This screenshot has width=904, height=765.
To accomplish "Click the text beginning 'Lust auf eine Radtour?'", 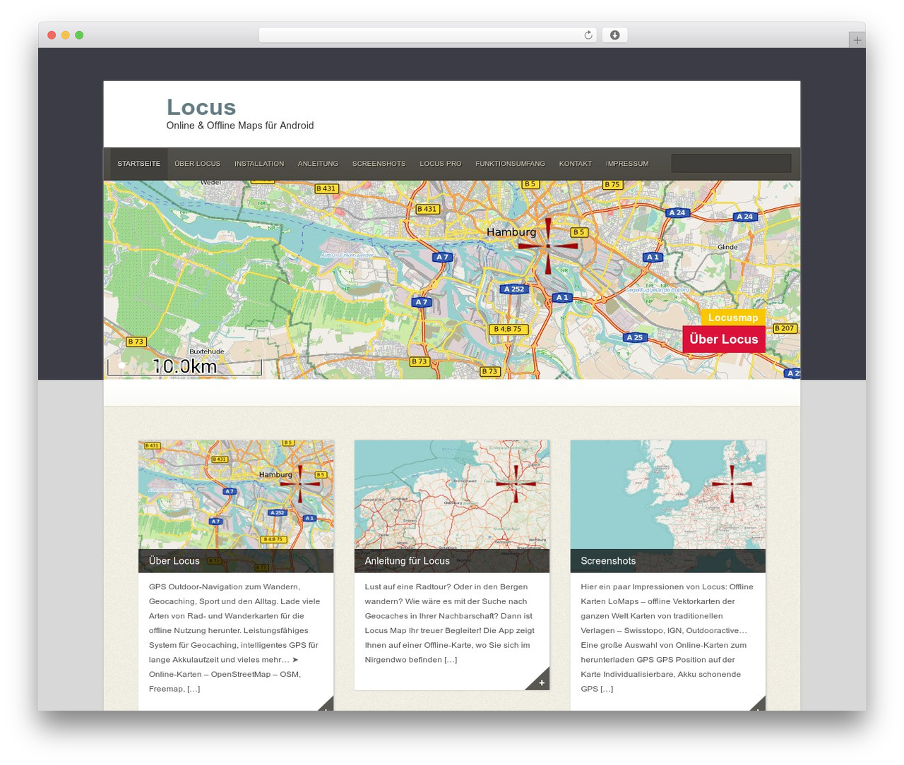I will (450, 623).
